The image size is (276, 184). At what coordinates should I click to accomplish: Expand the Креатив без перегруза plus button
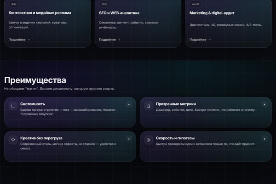tap(129, 139)
